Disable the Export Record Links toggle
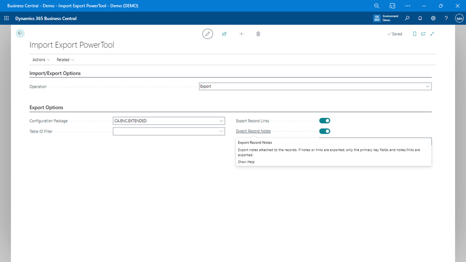The height and width of the screenshot is (262, 466). pyautogui.click(x=325, y=121)
